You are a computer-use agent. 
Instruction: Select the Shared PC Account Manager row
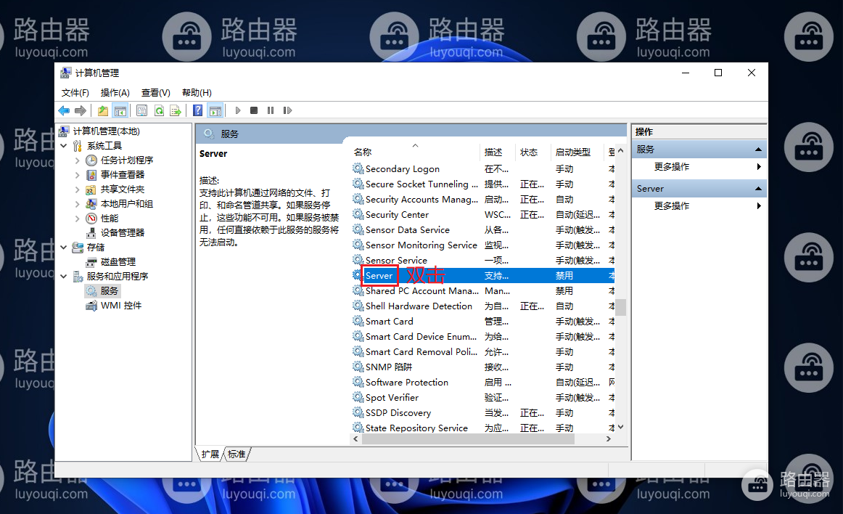(482, 290)
